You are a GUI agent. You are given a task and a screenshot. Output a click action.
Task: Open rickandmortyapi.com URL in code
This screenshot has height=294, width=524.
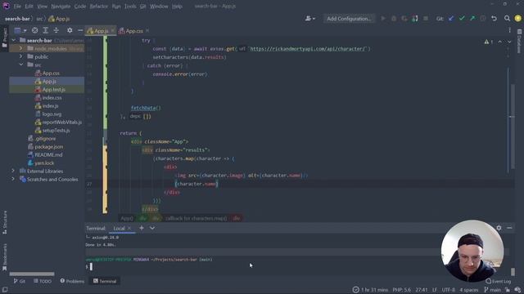pyautogui.click(x=308, y=49)
